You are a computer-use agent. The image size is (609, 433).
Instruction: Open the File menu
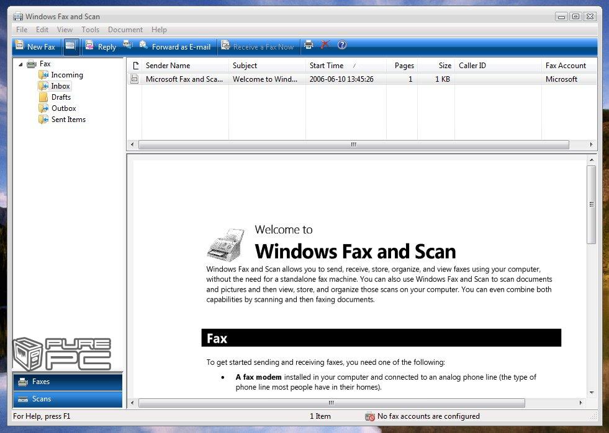[22, 30]
